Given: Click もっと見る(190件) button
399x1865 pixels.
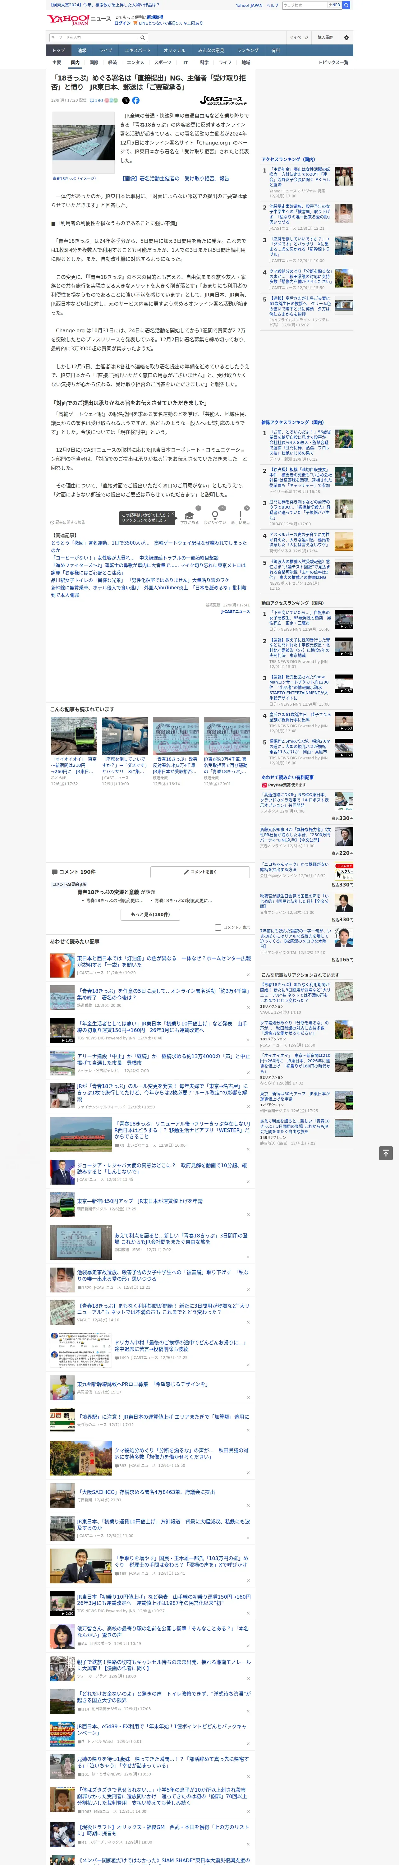Looking at the screenshot, I should point(151,914).
